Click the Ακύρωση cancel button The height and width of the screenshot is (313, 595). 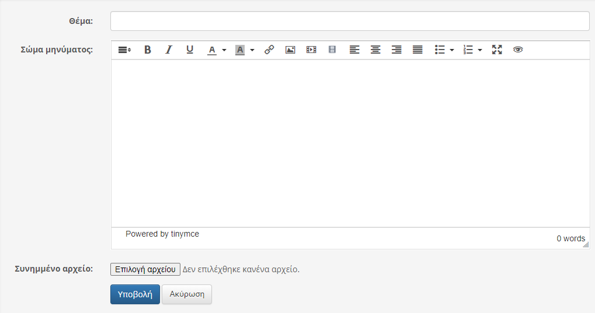tap(187, 294)
